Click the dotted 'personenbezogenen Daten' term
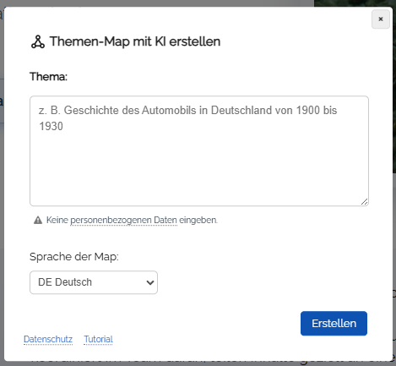 pyautogui.click(x=123, y=220)
